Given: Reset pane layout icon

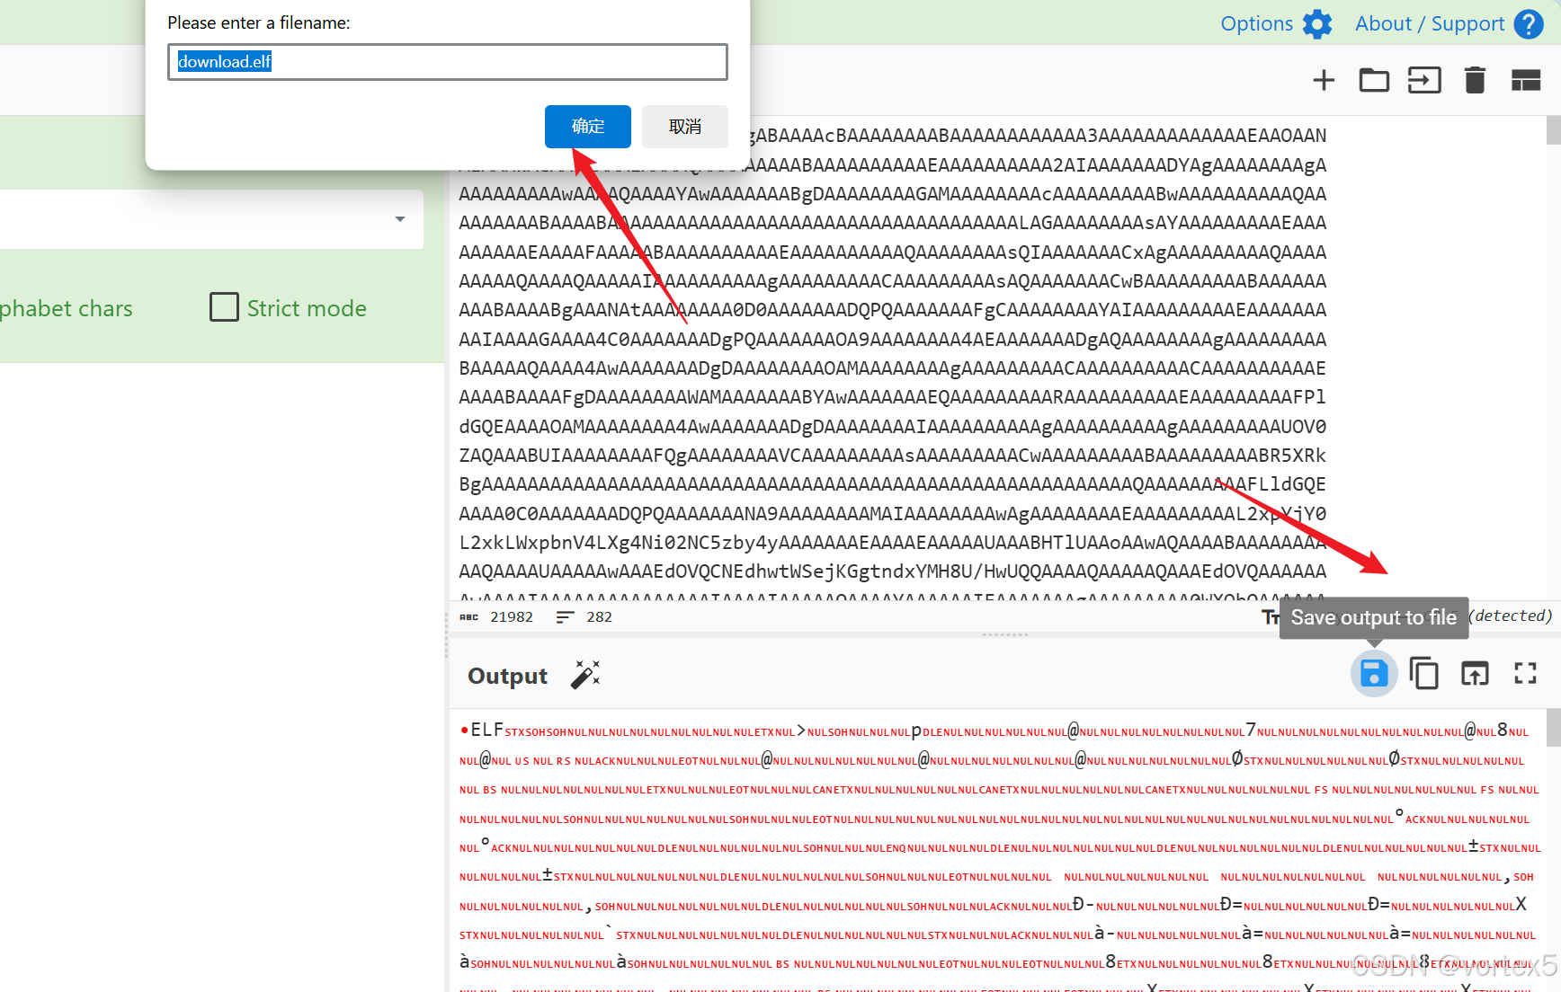Looking at the screenshot, I should [1526, 80].
